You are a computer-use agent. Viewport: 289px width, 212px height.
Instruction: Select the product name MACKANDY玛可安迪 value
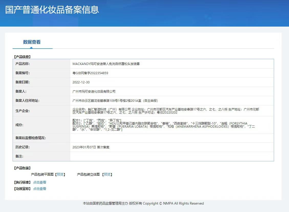click(x=106, y=64)
